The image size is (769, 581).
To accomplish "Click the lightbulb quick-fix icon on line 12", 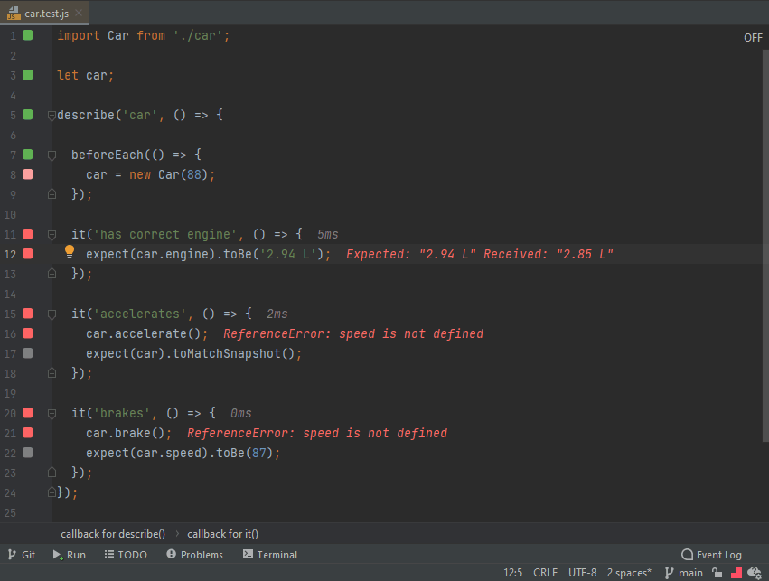I will click(x=70, y=252).
